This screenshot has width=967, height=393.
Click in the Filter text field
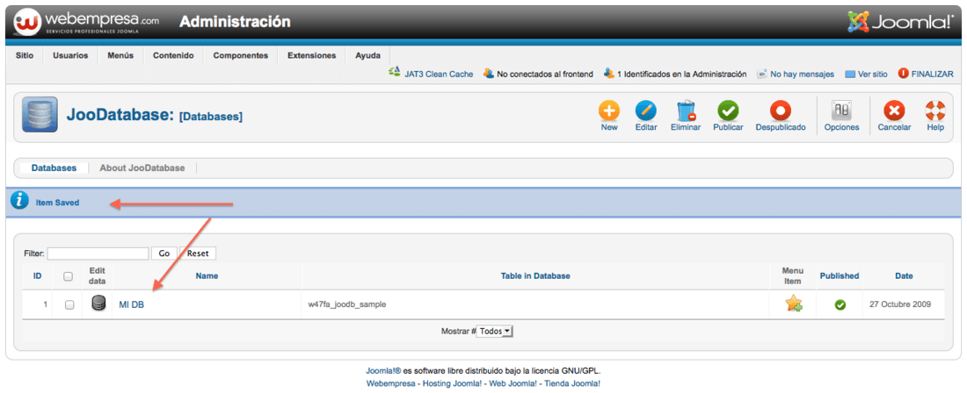pos(98,254)
